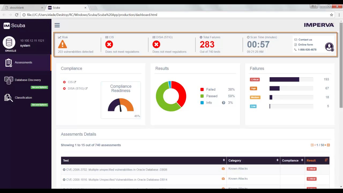Close the about:blank tab

[42, 8]
